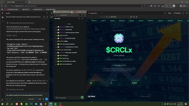Open the browser tab list chevron

[2, 2]
